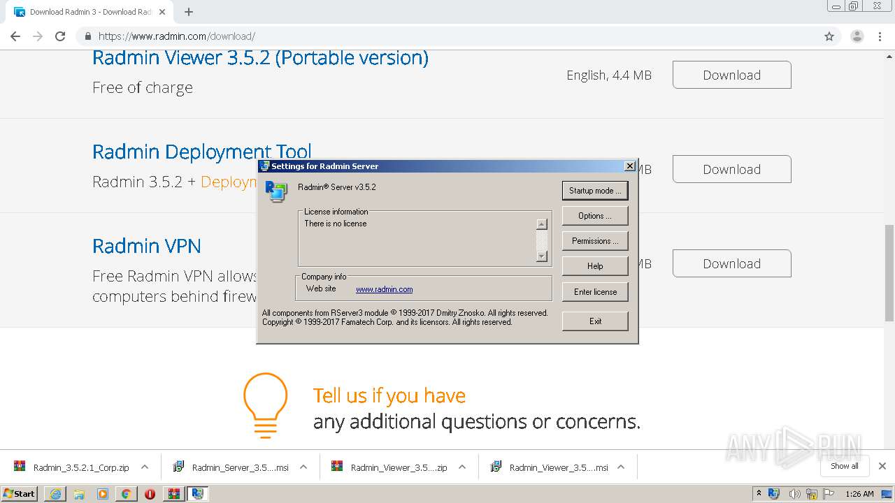895x503 pixels.
Task: Click the Enter license button
Action: pyautogui.click(x=595, y=292)
